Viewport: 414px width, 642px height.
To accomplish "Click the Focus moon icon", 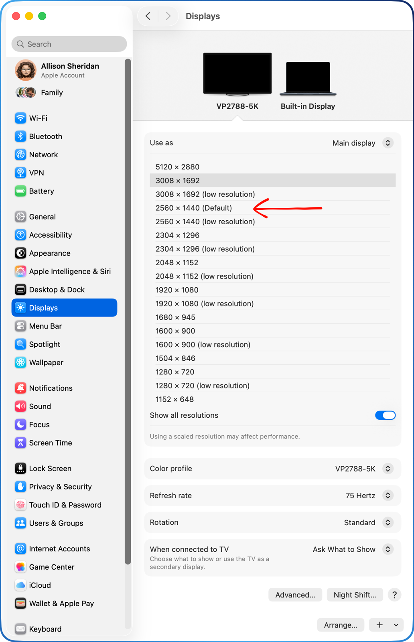I will pos(20,425).
